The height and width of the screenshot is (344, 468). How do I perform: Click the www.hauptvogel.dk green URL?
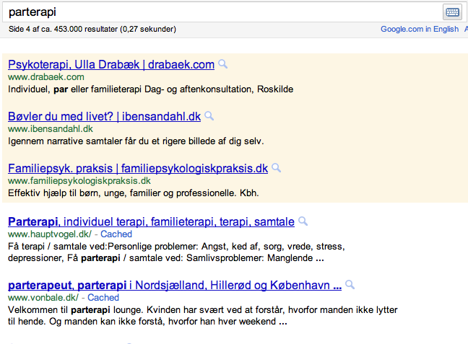point(49,234)
